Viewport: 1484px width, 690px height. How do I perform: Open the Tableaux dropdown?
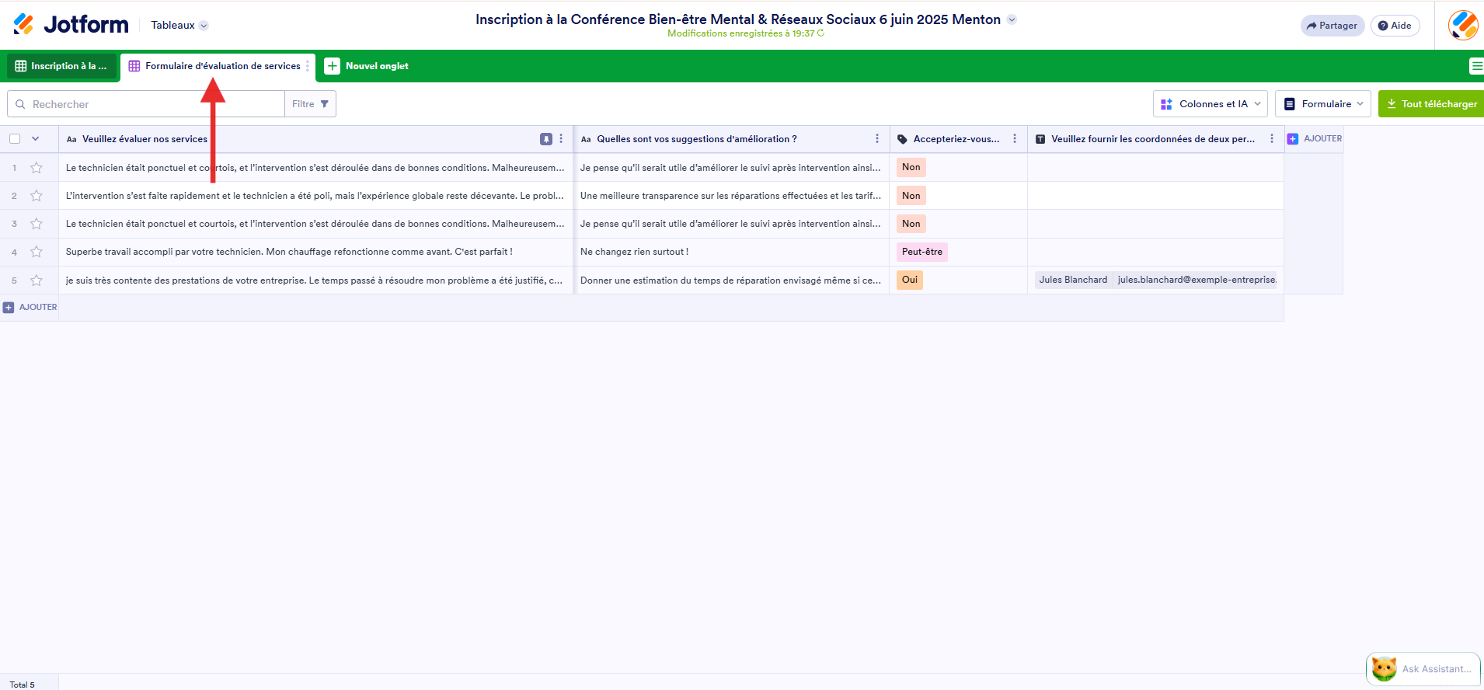click(x=179, y=26)
